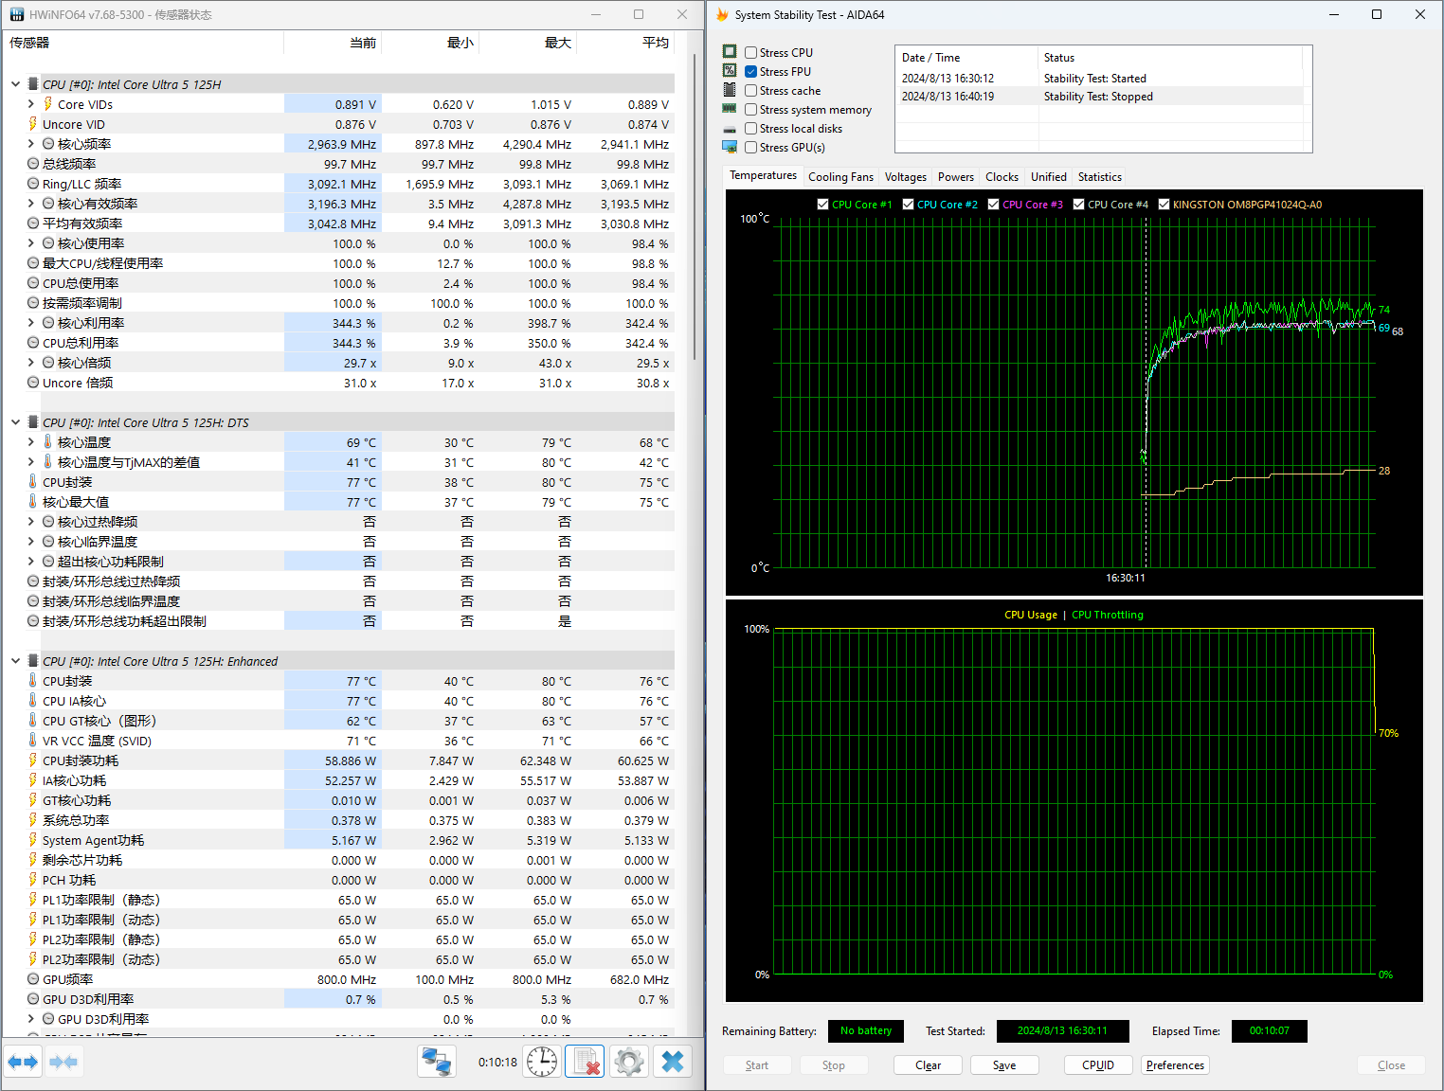Click the expand columns arrows button in HWiNFO
1444x1091 pixels.
pyautogui.click(x=24, y=1062)
